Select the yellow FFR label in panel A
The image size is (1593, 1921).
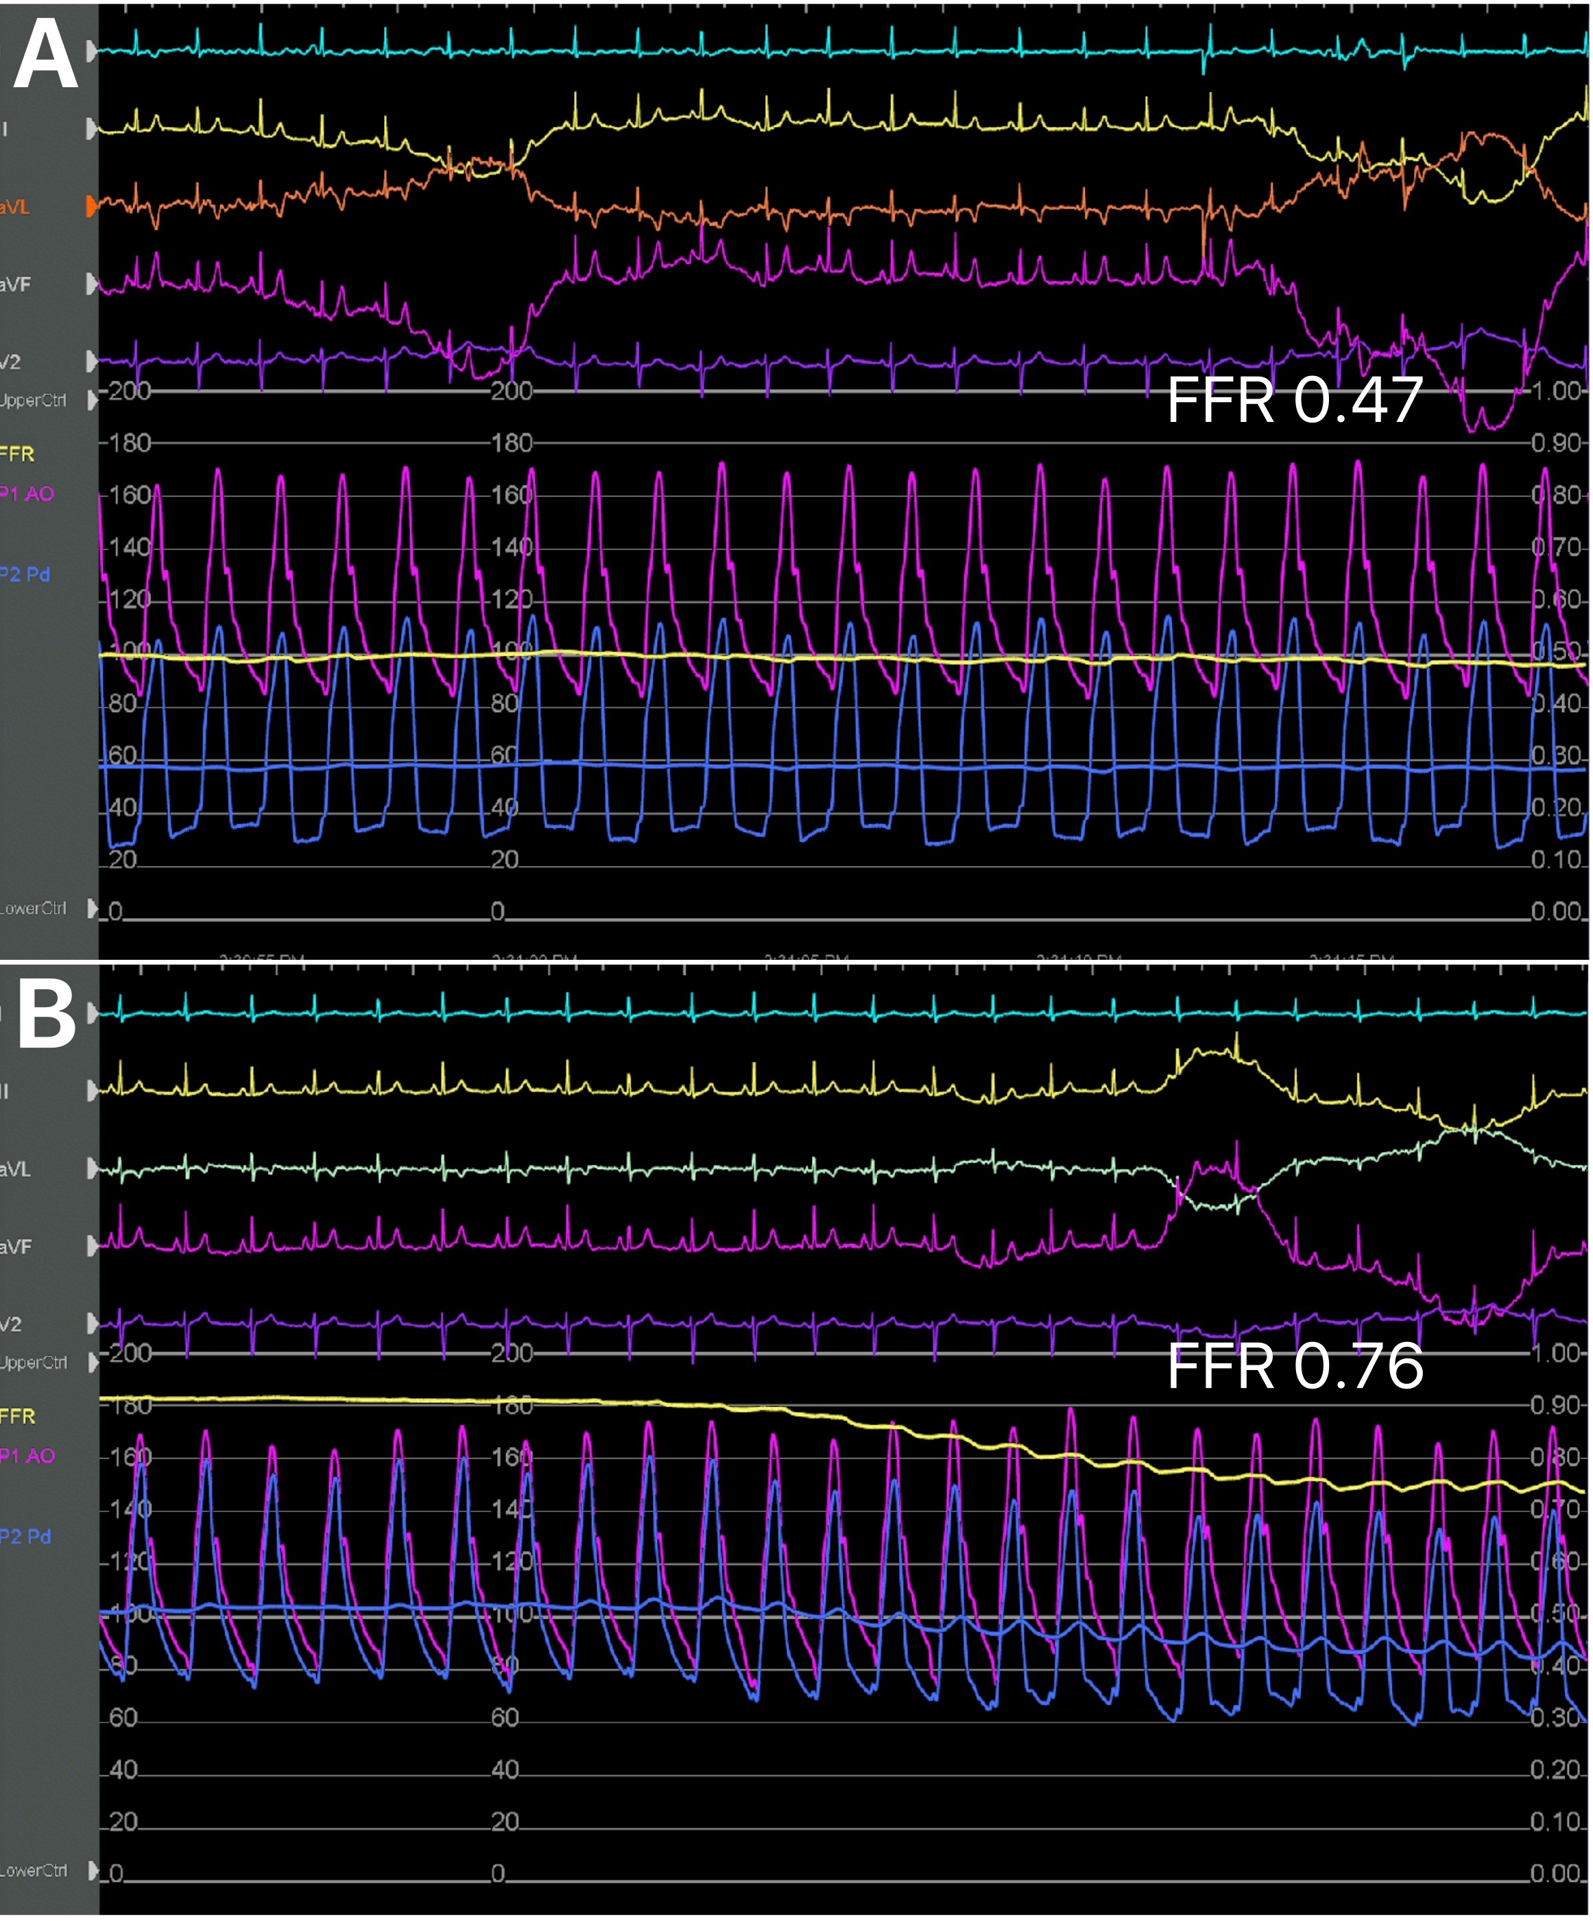pos(17,455)
